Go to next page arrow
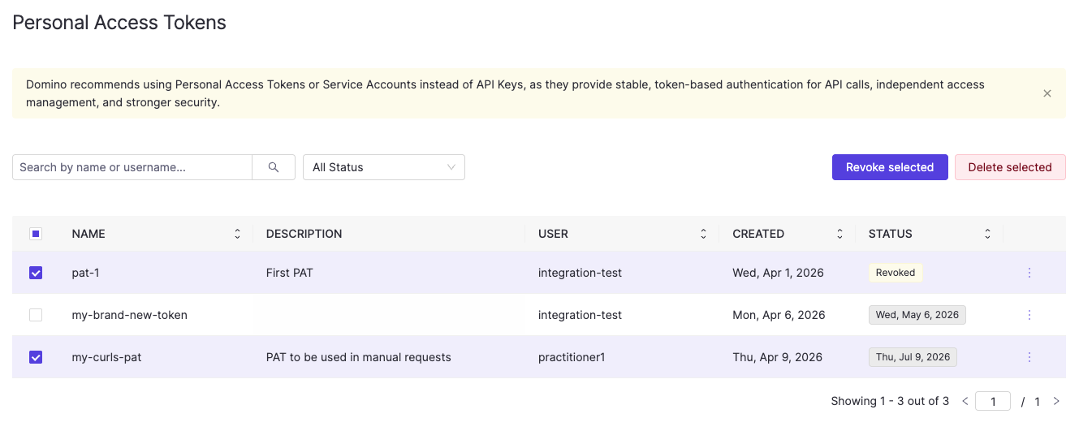 (1056, 401)
